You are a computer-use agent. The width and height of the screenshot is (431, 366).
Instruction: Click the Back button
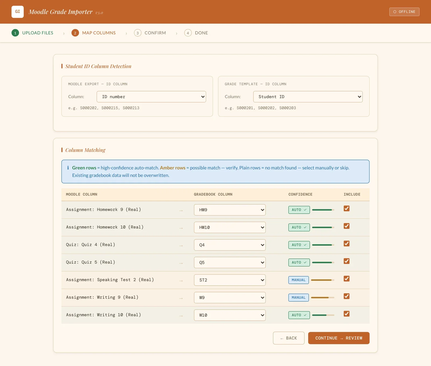click(x=289, y=338)
